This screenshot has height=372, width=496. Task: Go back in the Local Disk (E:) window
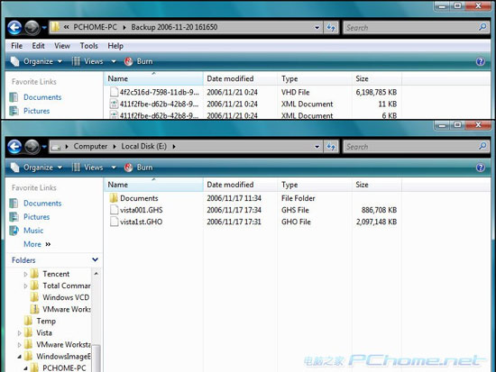click(14, 147)
